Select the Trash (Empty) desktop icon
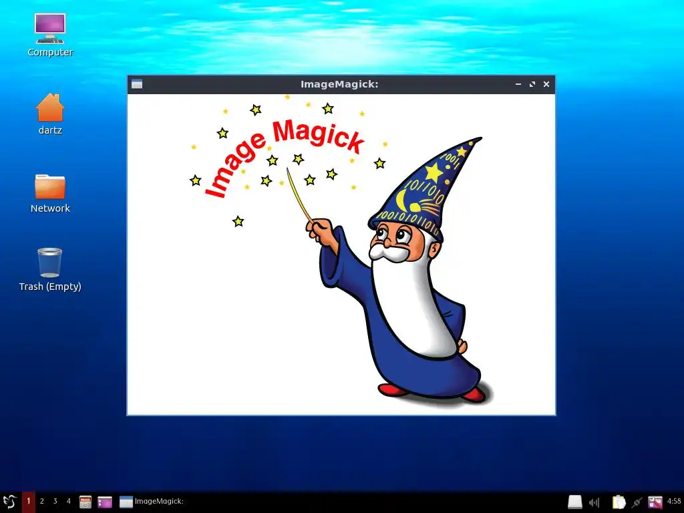Viewport: 684px width, 513px height. tap(50, 269)
